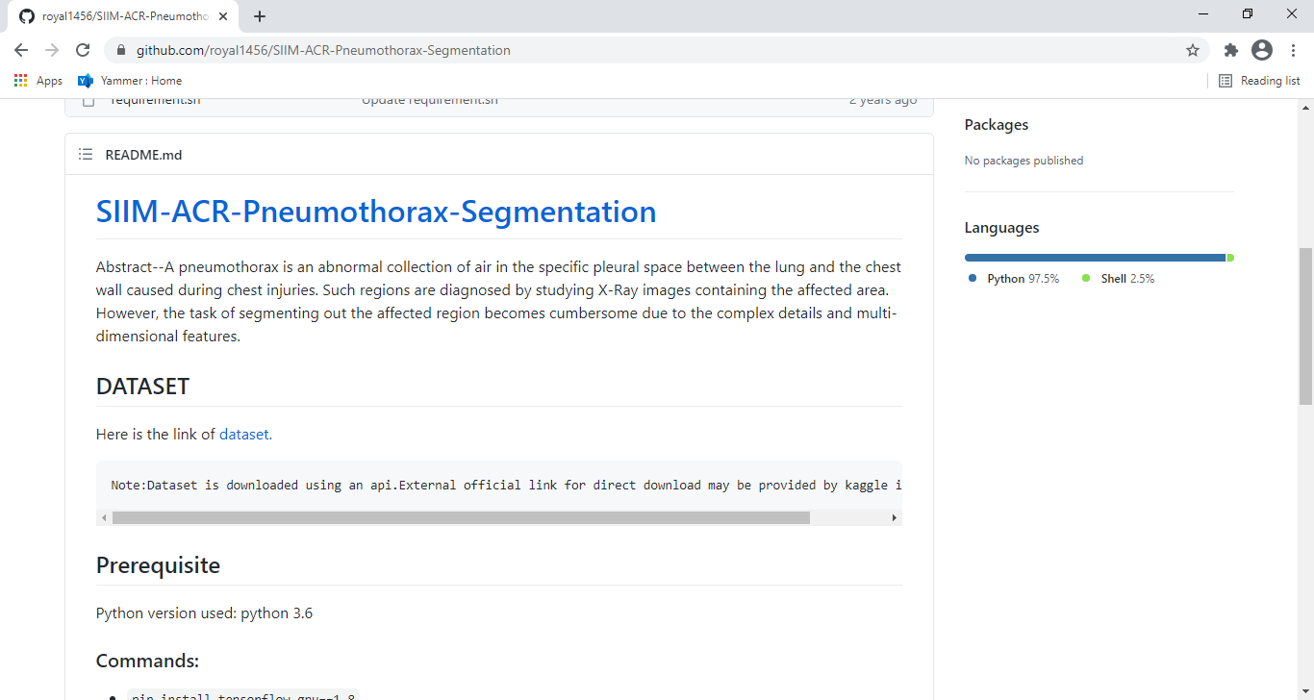Screen dimensions: 1314x700
Task: Go back using browser back arrow
Action: [21, 50]
